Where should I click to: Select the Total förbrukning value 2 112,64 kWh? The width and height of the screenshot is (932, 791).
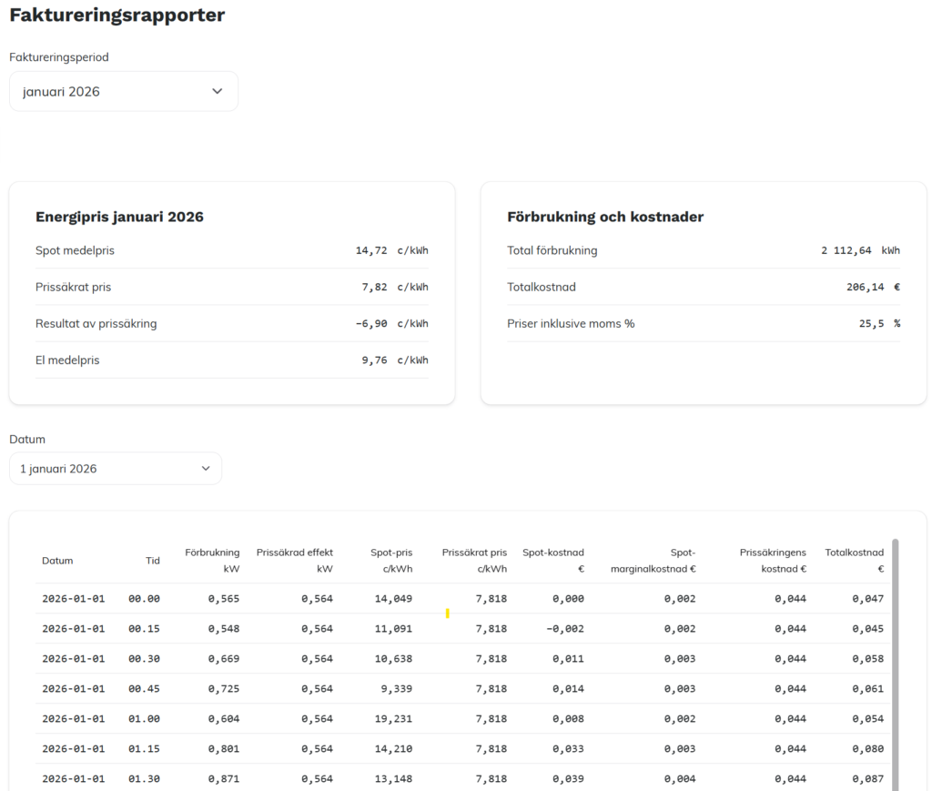859,250
